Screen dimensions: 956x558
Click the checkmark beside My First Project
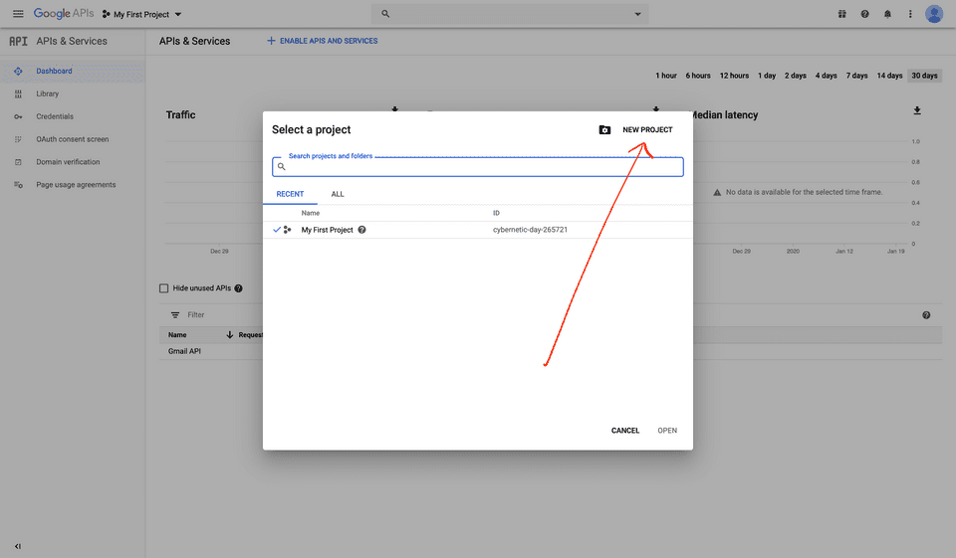(277, 230)
